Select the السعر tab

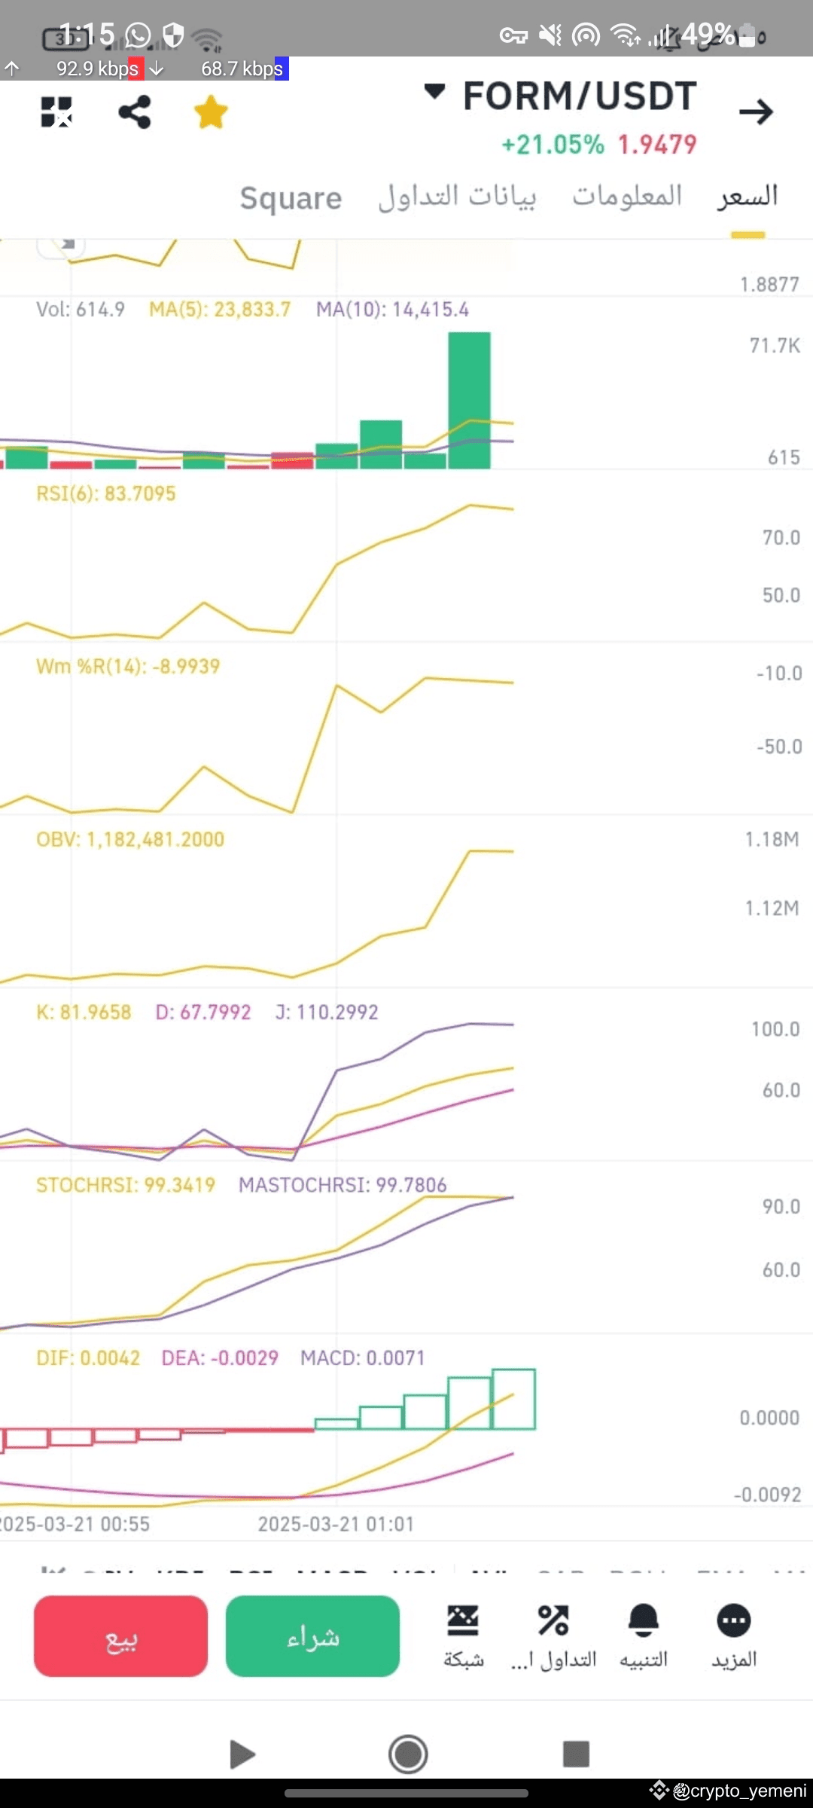748,197
